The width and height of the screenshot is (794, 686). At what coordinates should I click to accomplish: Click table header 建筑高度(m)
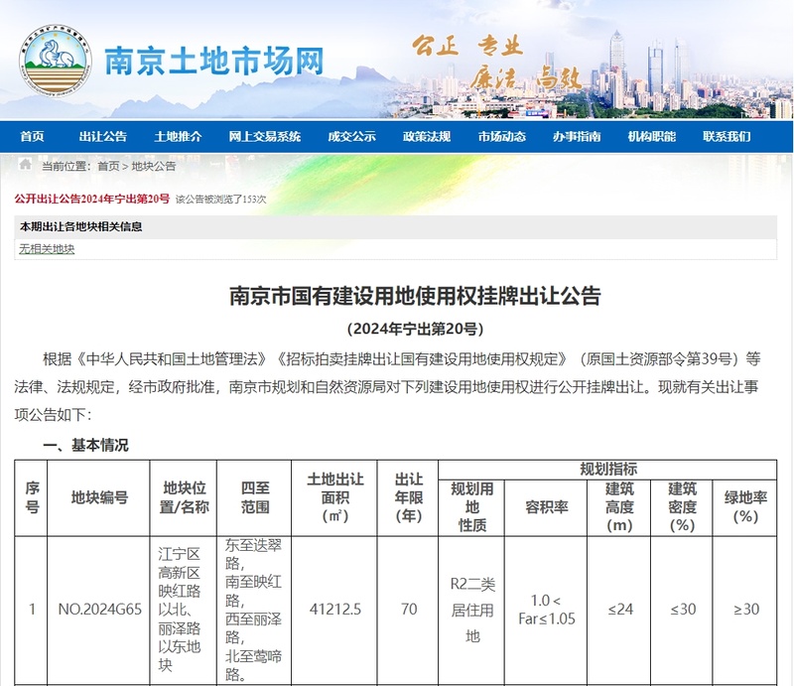coord(619,507)
